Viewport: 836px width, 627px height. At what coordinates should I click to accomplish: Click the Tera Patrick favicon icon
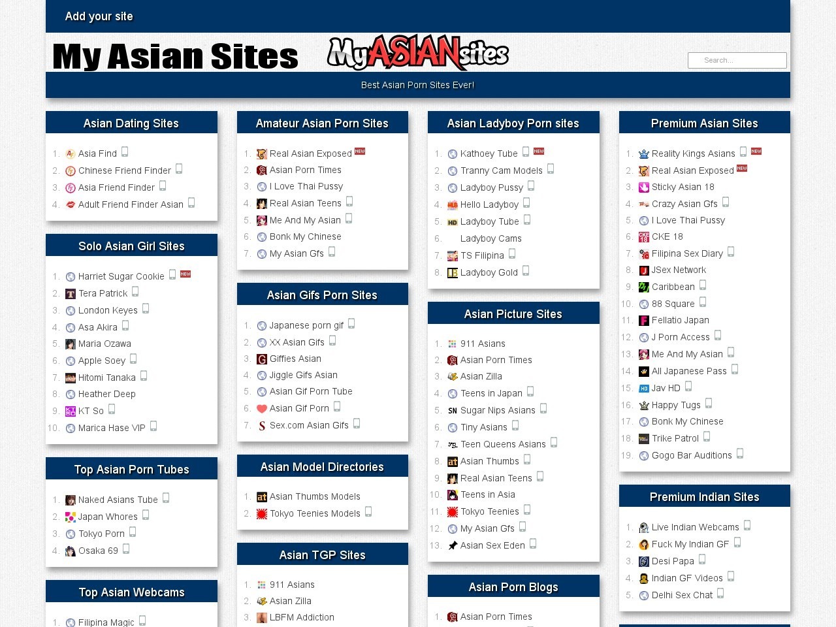[71, 294]
